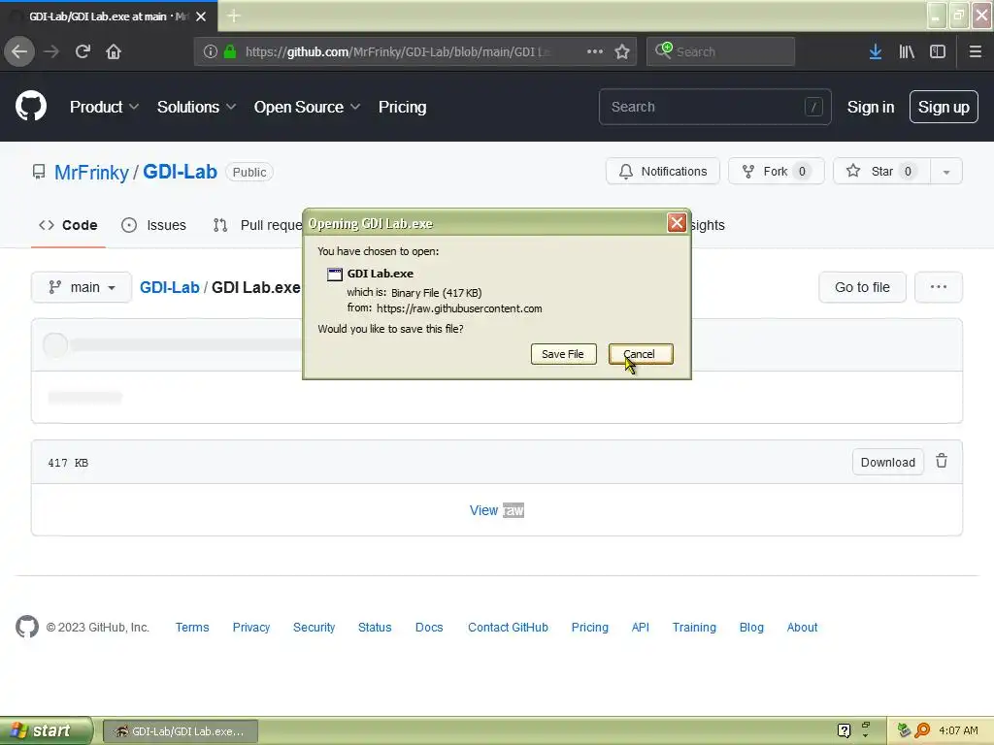
Task: Open a new tab with the plus button
Action: pos(233,16)
